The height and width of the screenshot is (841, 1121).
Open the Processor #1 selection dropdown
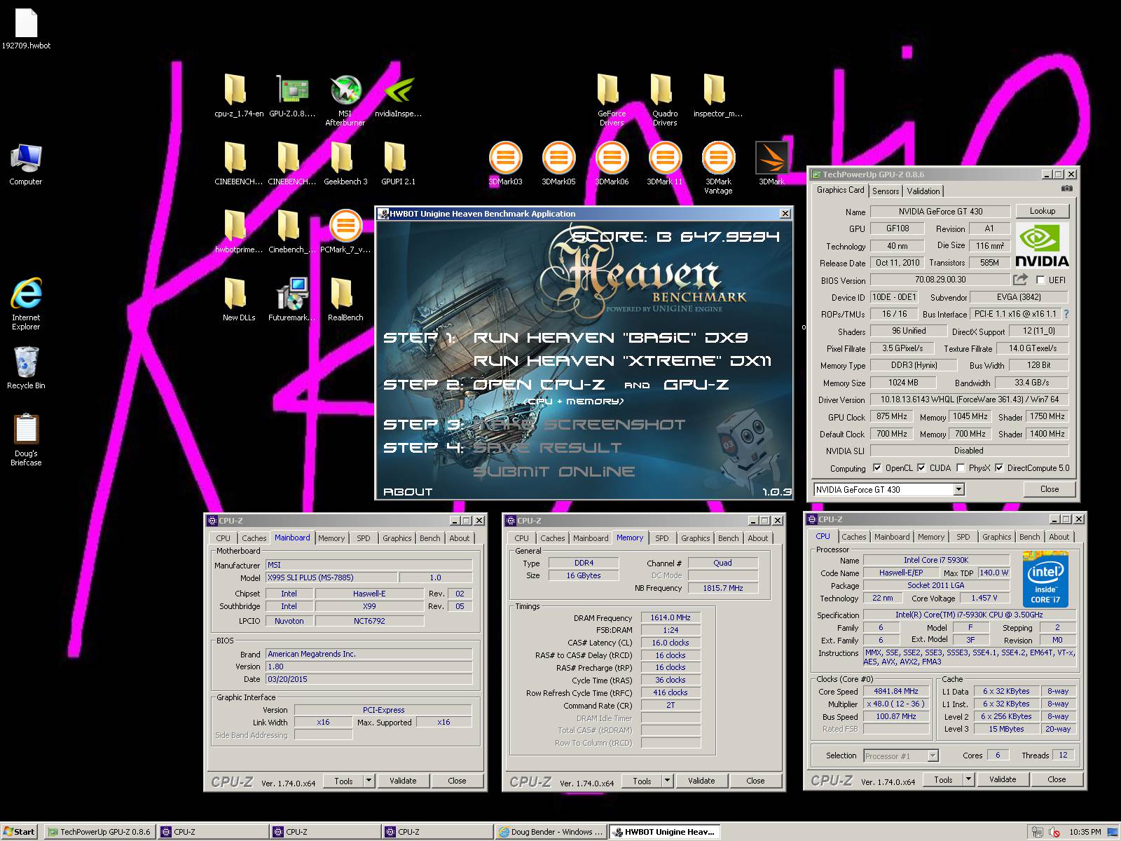point(933,755)
